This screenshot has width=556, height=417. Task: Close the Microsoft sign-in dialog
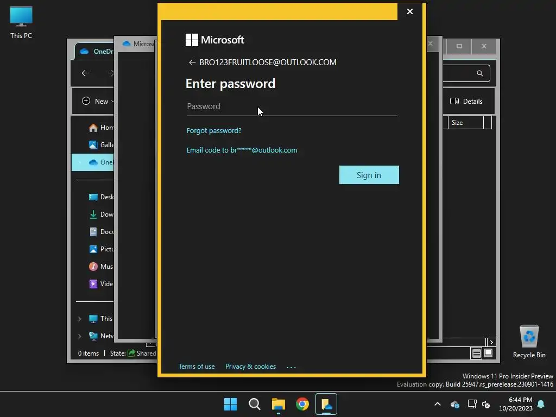click(x=410, y=12)
